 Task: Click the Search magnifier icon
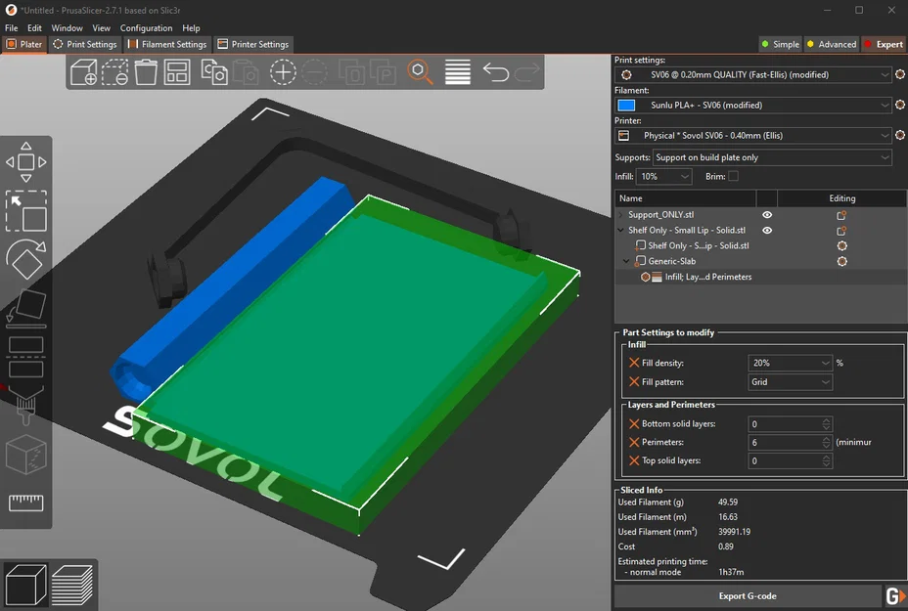[x=420, y=72]
